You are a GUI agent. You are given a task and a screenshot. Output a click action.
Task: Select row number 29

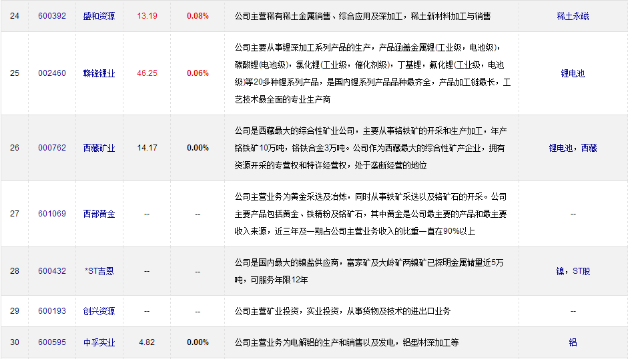point(15,310)
